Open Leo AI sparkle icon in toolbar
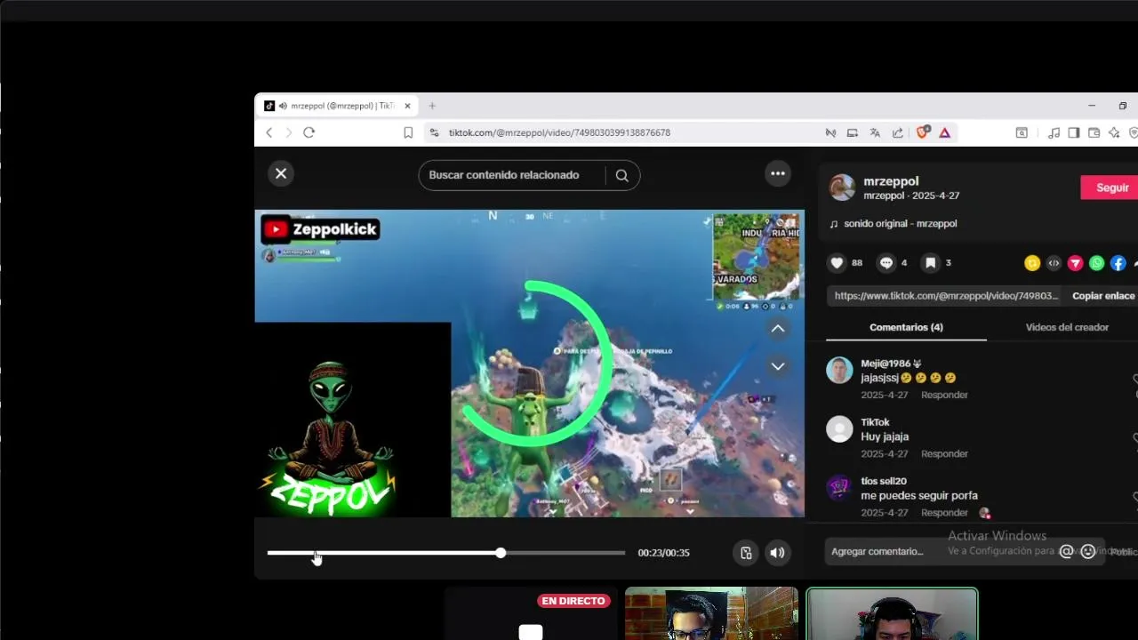The image size is (1138, 640). [1114, 132]
